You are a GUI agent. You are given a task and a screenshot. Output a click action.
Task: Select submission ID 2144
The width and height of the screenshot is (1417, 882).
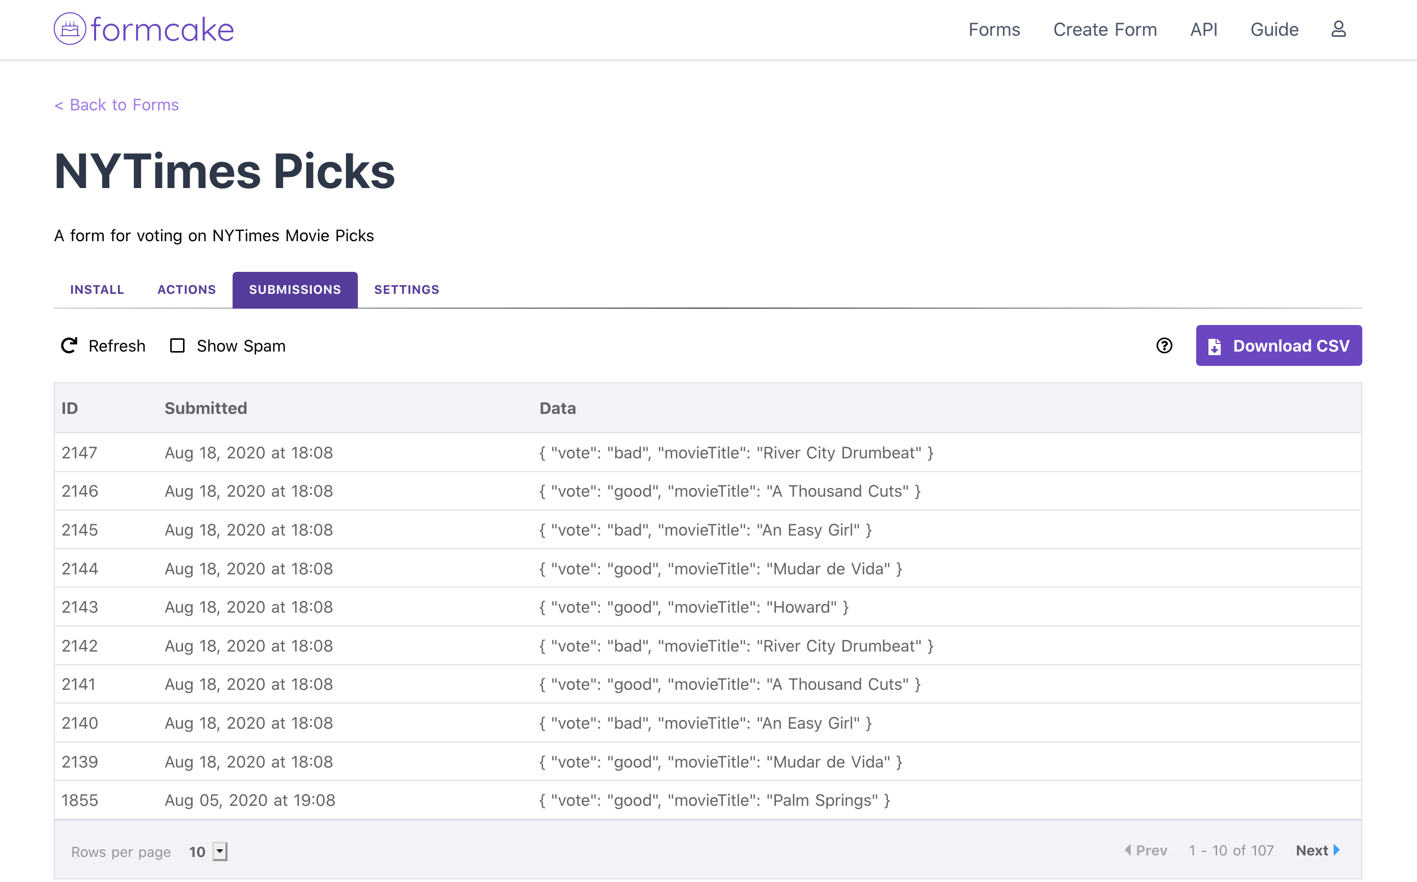tap(80, 569)
